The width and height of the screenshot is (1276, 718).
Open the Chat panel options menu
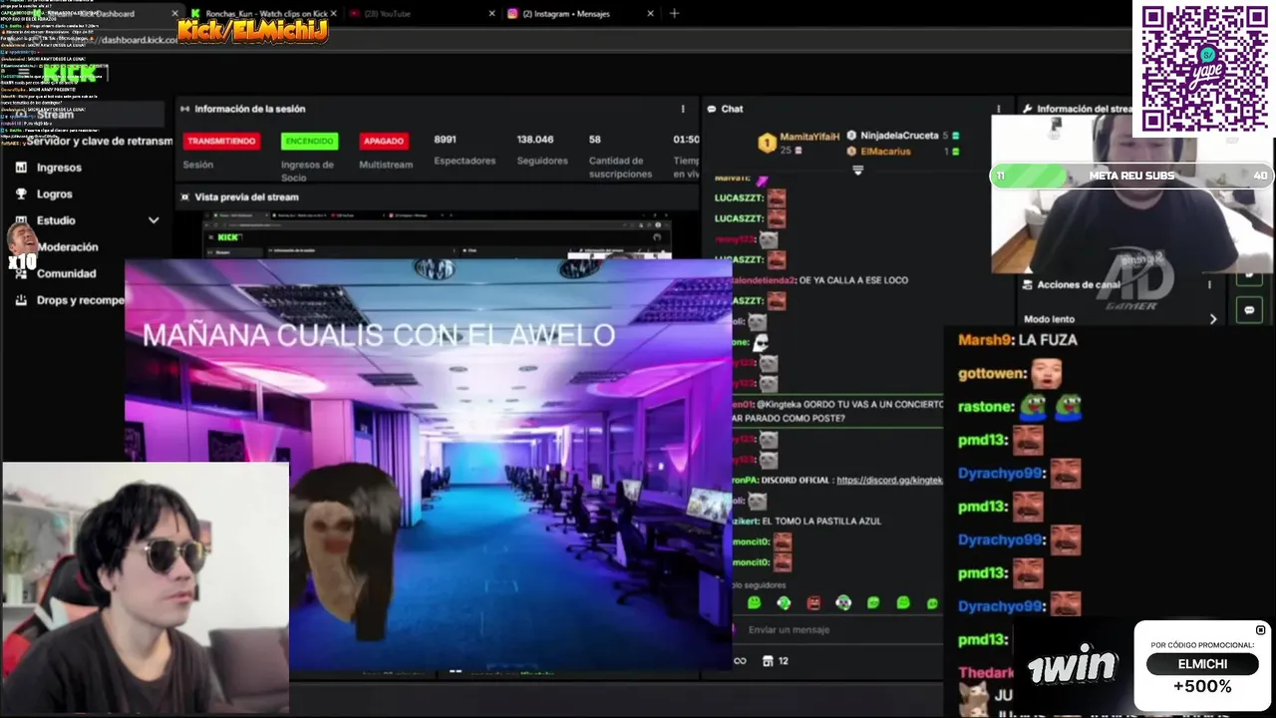pyautogui.click(x=998, y=109)
